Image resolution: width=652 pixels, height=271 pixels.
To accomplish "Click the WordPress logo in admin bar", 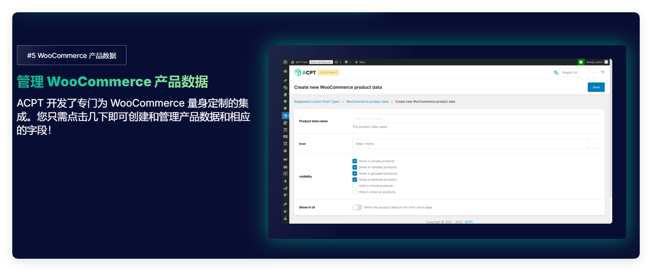I will click(x=286, y=62).
